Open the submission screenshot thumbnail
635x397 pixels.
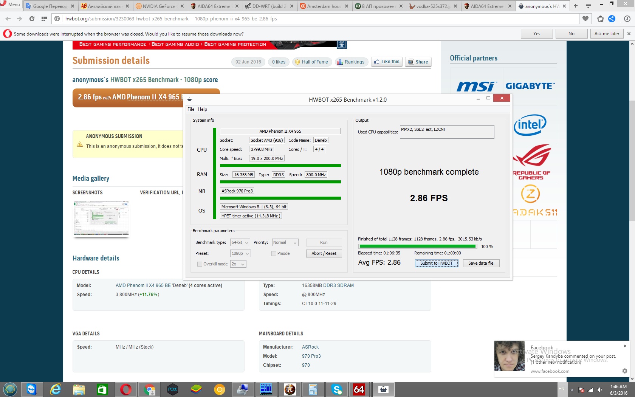101,219
